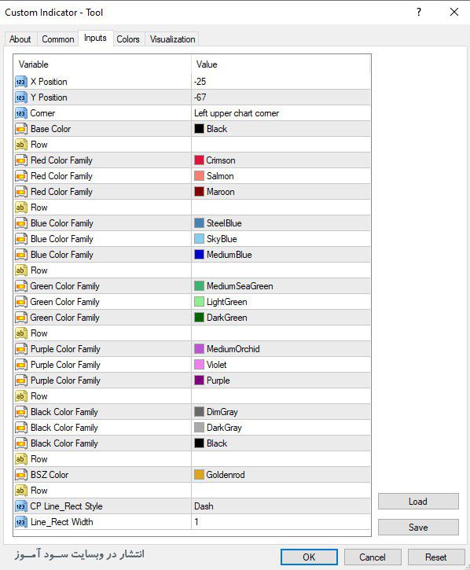This screenshot has width=470, height=570.
Task: Open the Dash line style dropdown
Action: pos(281,506)
